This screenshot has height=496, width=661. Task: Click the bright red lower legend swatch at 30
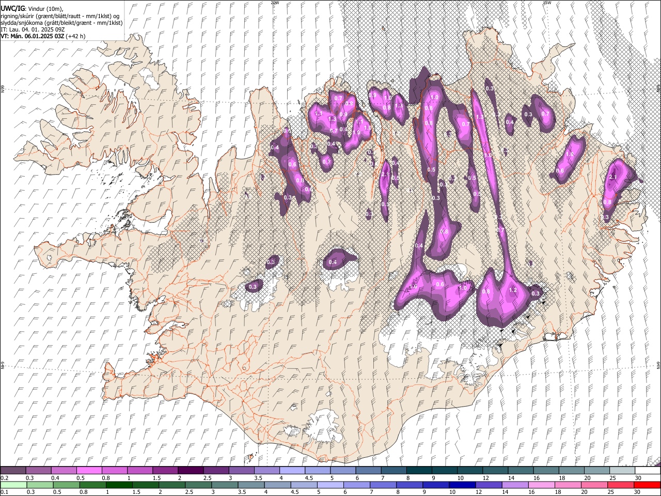(648, 485)
